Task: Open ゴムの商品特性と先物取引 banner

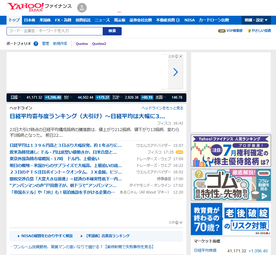Action: pos(231,185)
